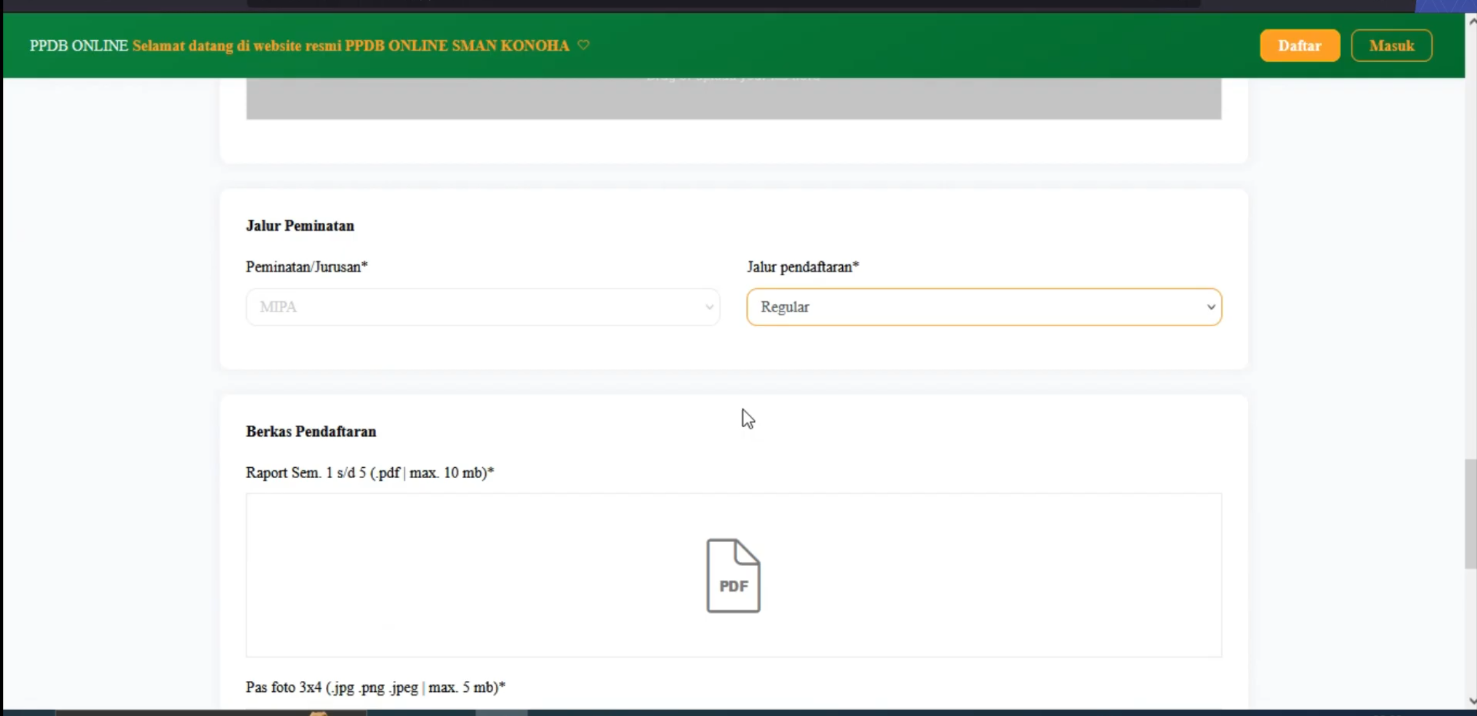
Task: Click the Raport Sem. 1 s/d 5 label
Action: tap(370, 472)
